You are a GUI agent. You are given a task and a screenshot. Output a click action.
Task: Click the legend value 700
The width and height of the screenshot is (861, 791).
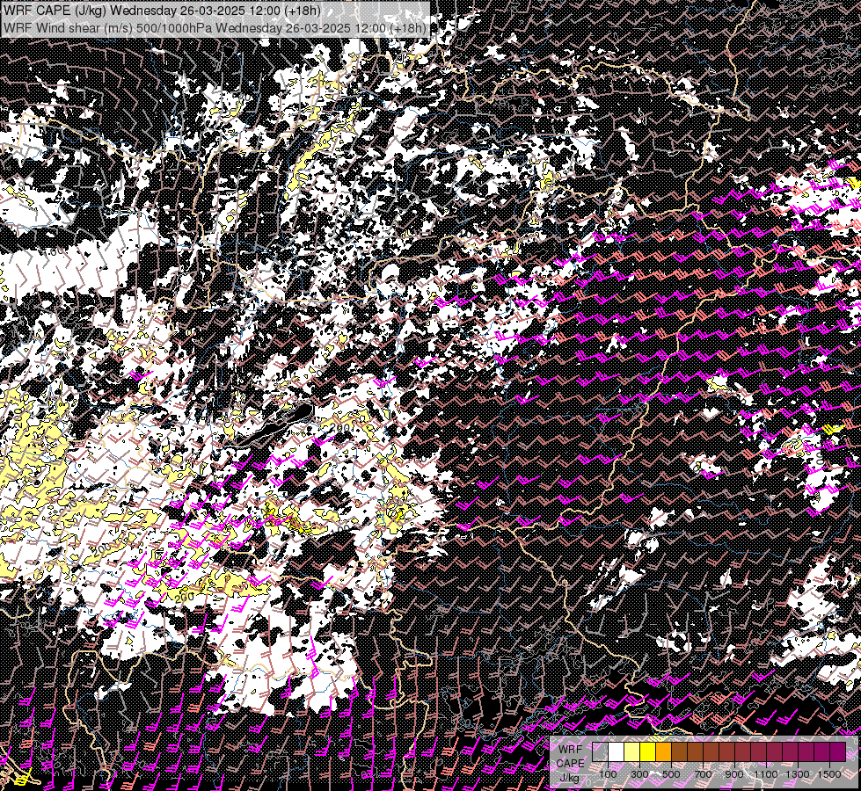pyautogui.click(x=703, y=774)
